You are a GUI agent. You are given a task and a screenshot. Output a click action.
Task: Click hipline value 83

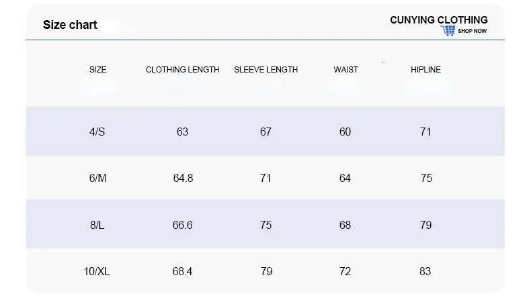pos(425,271)
